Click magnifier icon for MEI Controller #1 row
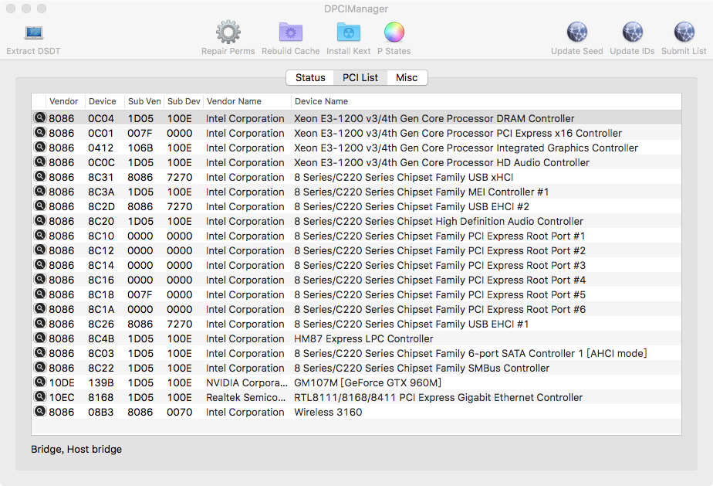Image resolution: width=713 pixels, height=486 pixels. click(40, 191)
